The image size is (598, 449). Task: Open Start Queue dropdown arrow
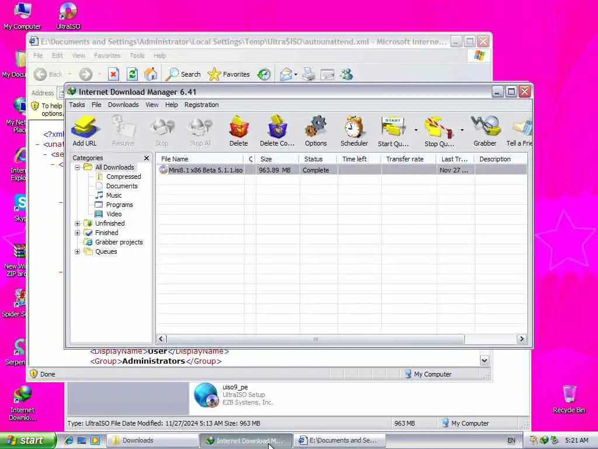tap(416, 130)
